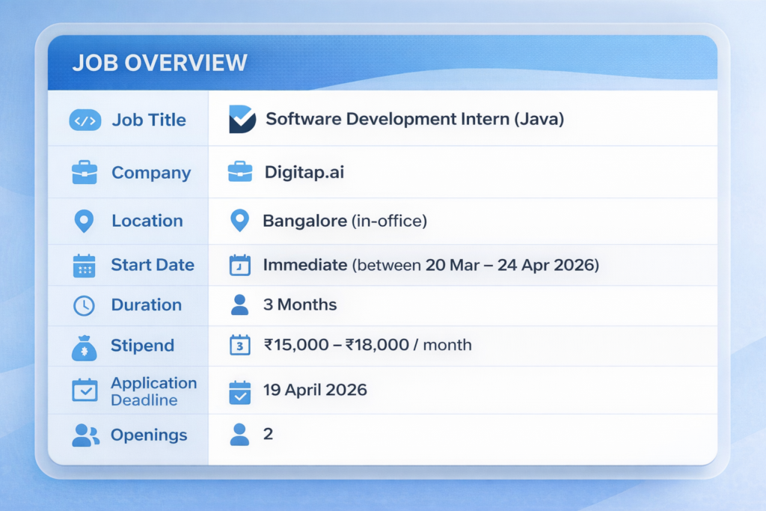The image size is (766, 511).
Task: Click the checkmark logo before Software Development Intern
Action: 242,120
